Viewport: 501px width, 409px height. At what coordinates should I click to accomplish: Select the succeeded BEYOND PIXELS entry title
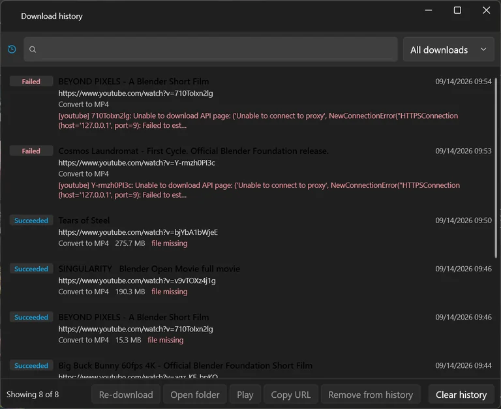point(134,317)
